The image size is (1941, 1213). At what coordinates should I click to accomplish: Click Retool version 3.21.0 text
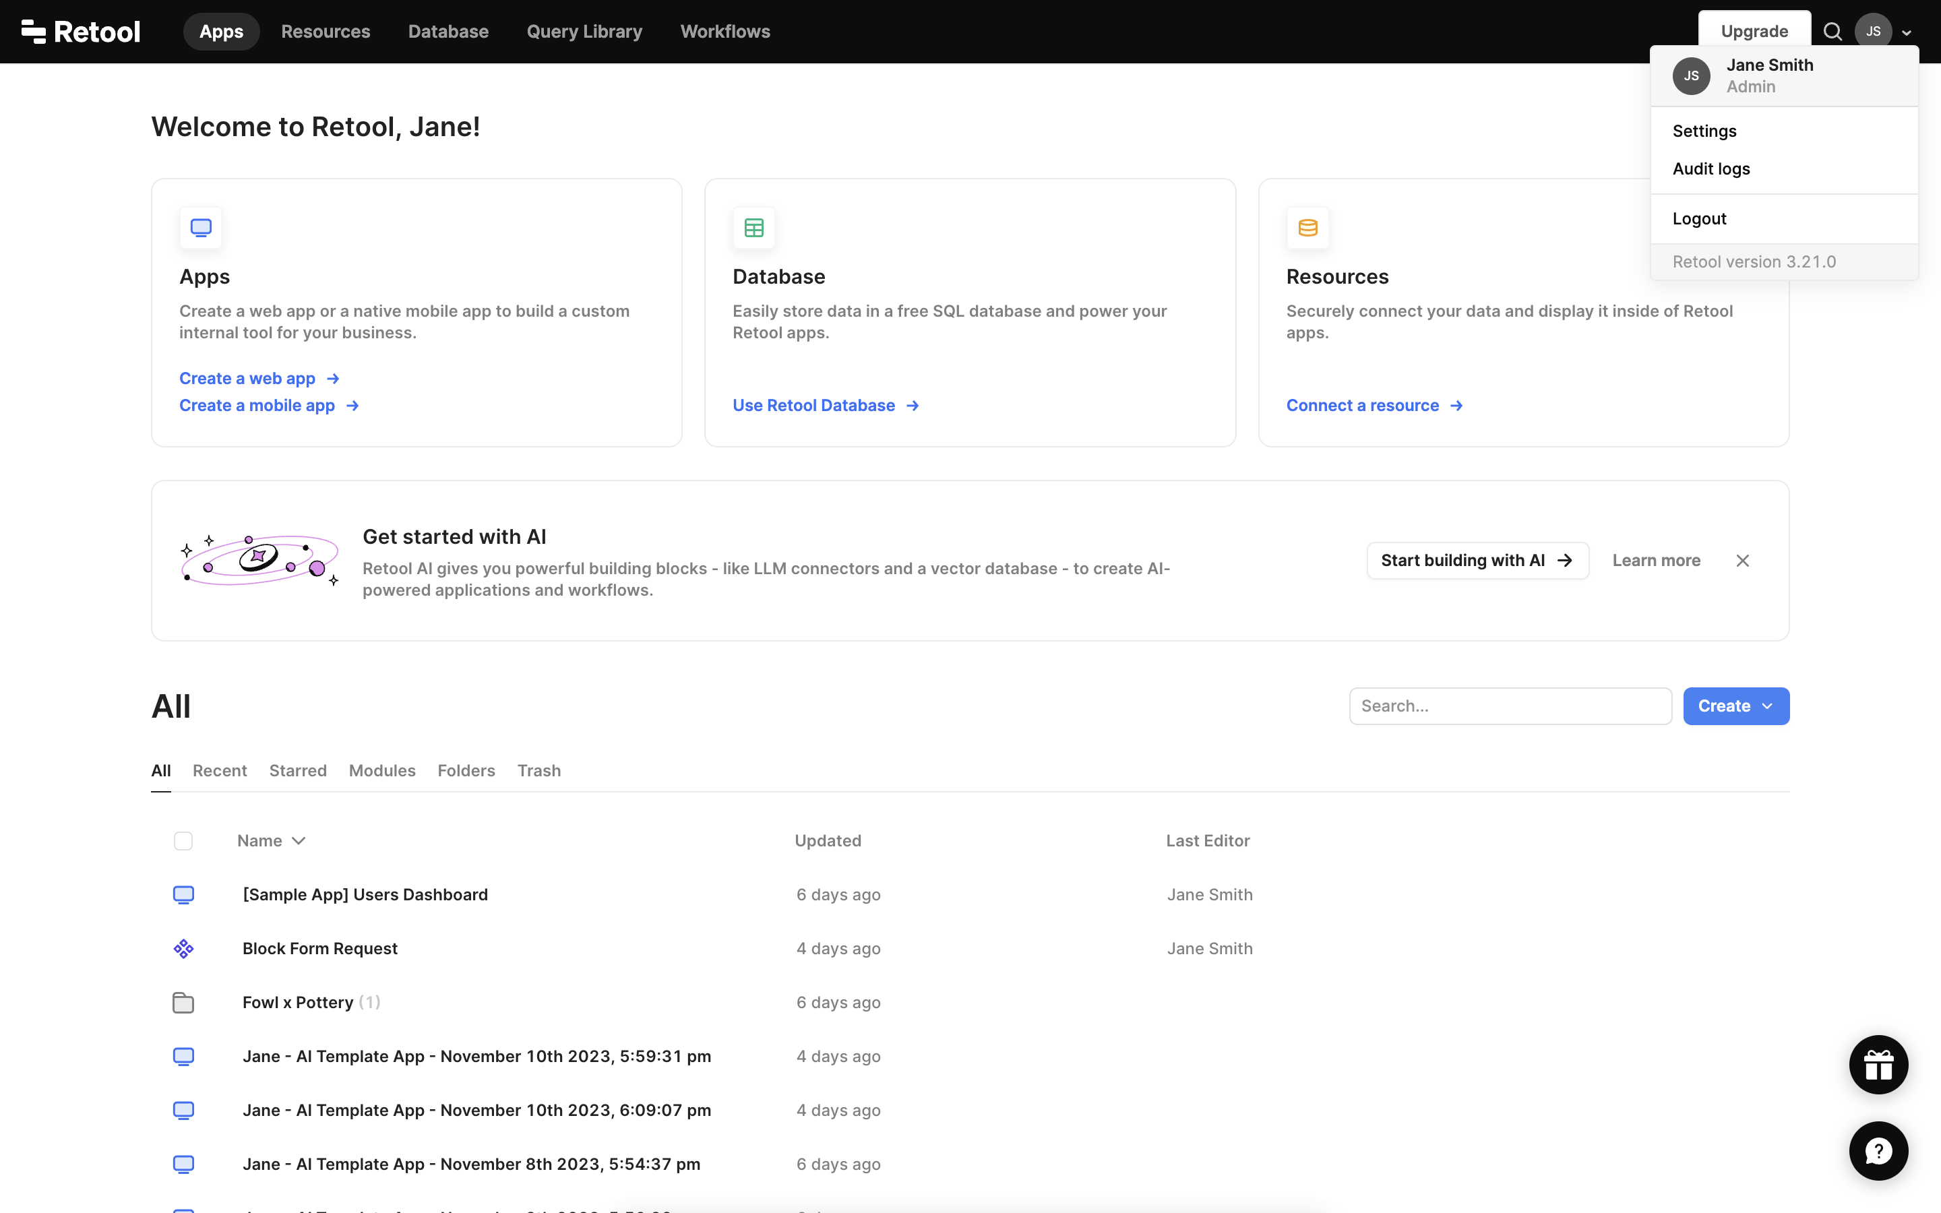1754,261
